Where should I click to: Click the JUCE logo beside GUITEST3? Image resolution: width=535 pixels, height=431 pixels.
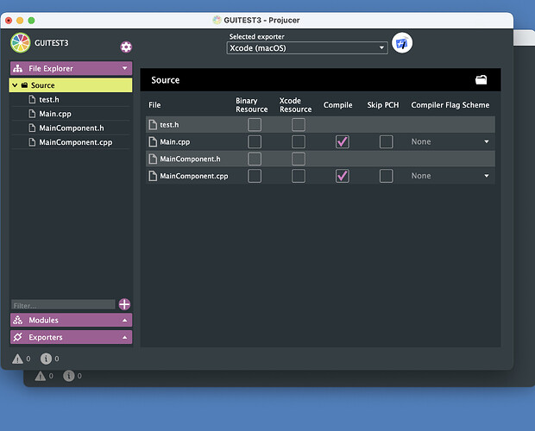pyautogui.click(x=21, y=43)
